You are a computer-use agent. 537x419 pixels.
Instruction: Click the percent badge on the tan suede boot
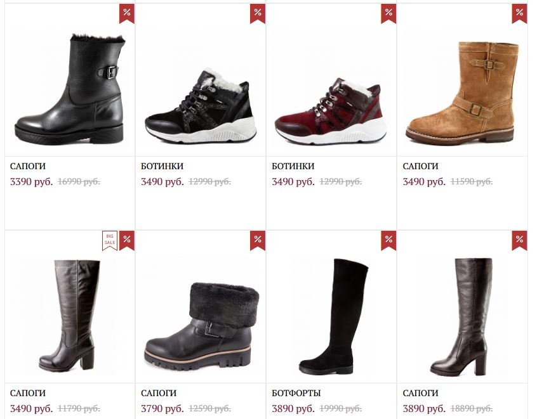519,14
